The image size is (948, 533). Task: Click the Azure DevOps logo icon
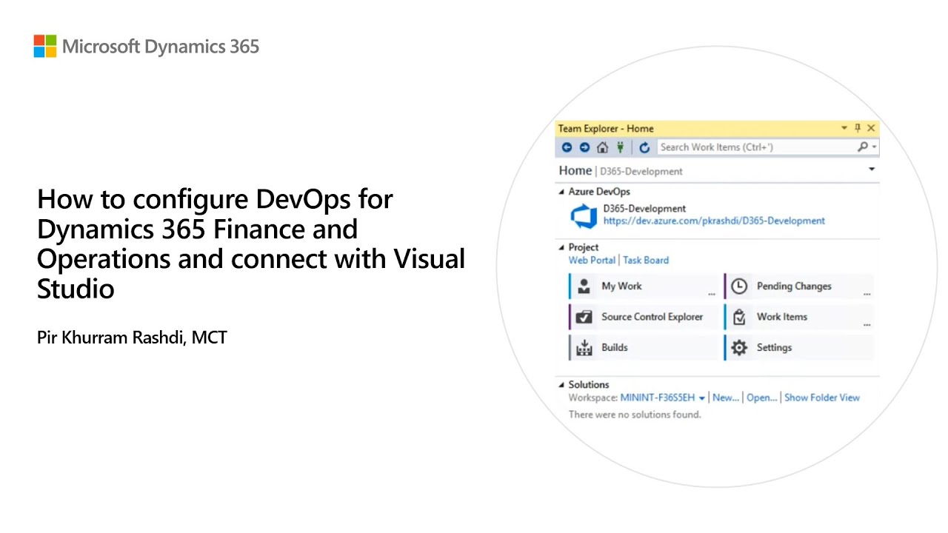(584, 215)
